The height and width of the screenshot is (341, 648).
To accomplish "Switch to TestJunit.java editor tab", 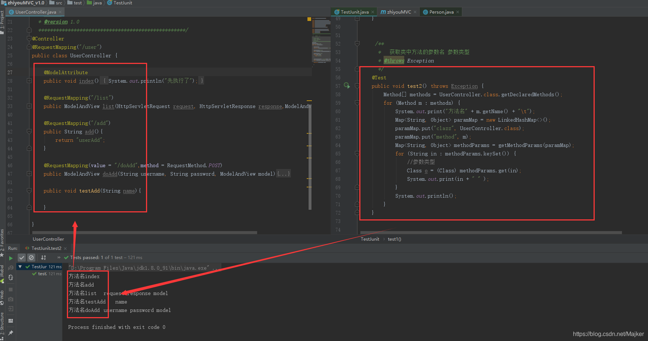I will tap(355, 12).
